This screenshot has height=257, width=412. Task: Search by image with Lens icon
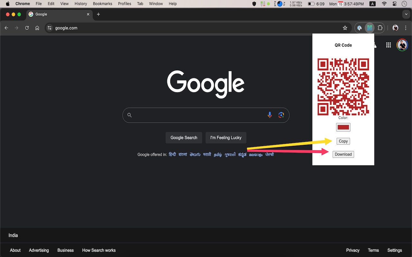[x=281, y=115]
